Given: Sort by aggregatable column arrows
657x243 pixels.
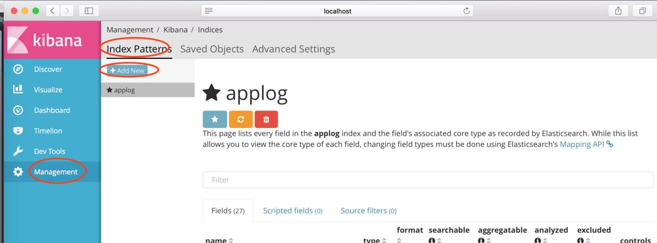Looking at the screenshot, I should 489,240.
